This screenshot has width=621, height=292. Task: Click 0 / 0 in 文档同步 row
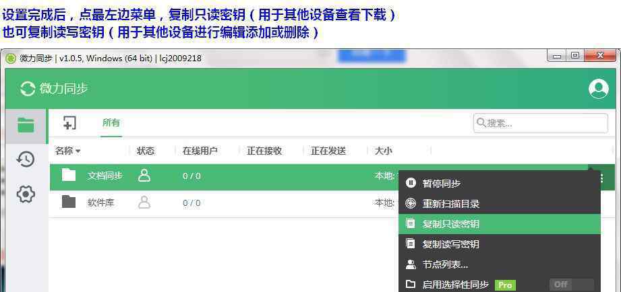click(x=191, y=176)
